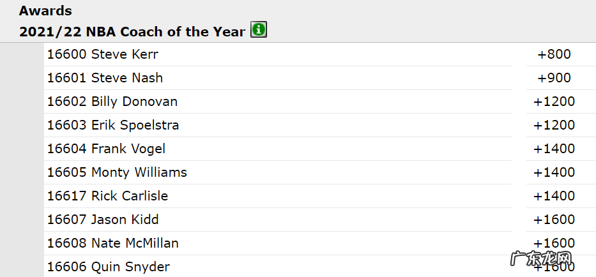The image size is (596, 277).
Task: Click the 16607 Jason Kidd entry
Action: (103, 220)
